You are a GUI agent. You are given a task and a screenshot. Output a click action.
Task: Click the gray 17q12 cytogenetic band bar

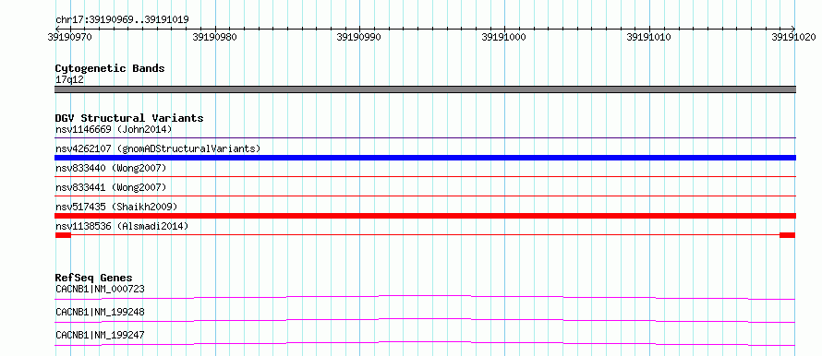click(x=425, y=89)
